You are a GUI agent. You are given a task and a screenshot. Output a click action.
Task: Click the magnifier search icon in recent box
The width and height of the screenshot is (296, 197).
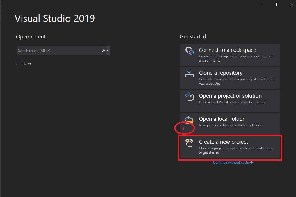pyautogui.click(x=103, y=50)
